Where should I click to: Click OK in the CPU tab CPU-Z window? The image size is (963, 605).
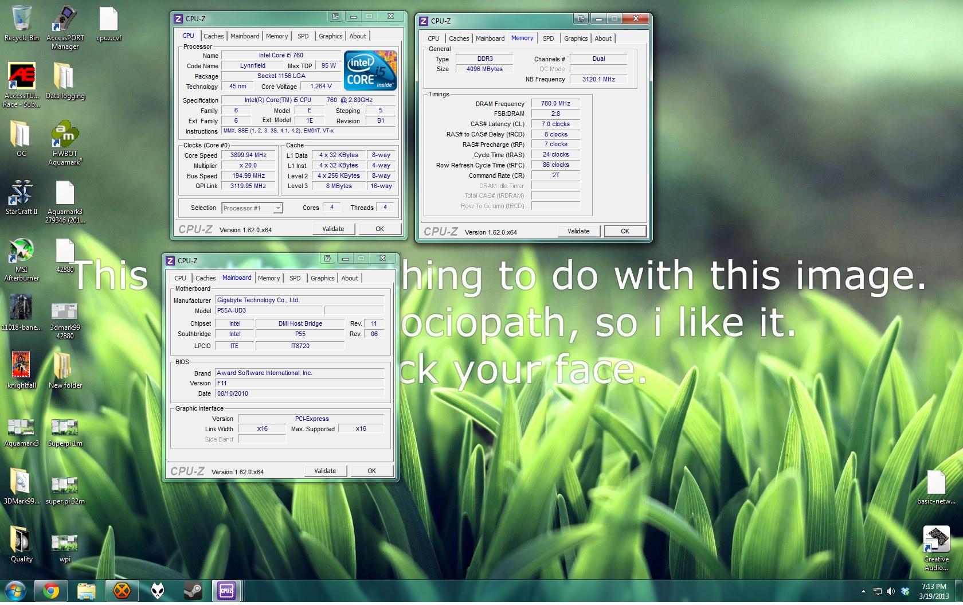[x=379, y=229]
